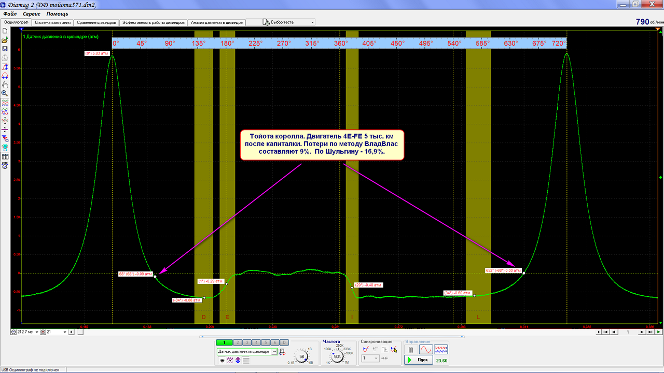The height and width of the screenshot is (373, 664).
Task: Click the stacked waveforms display icon
Action: (5, 103)
